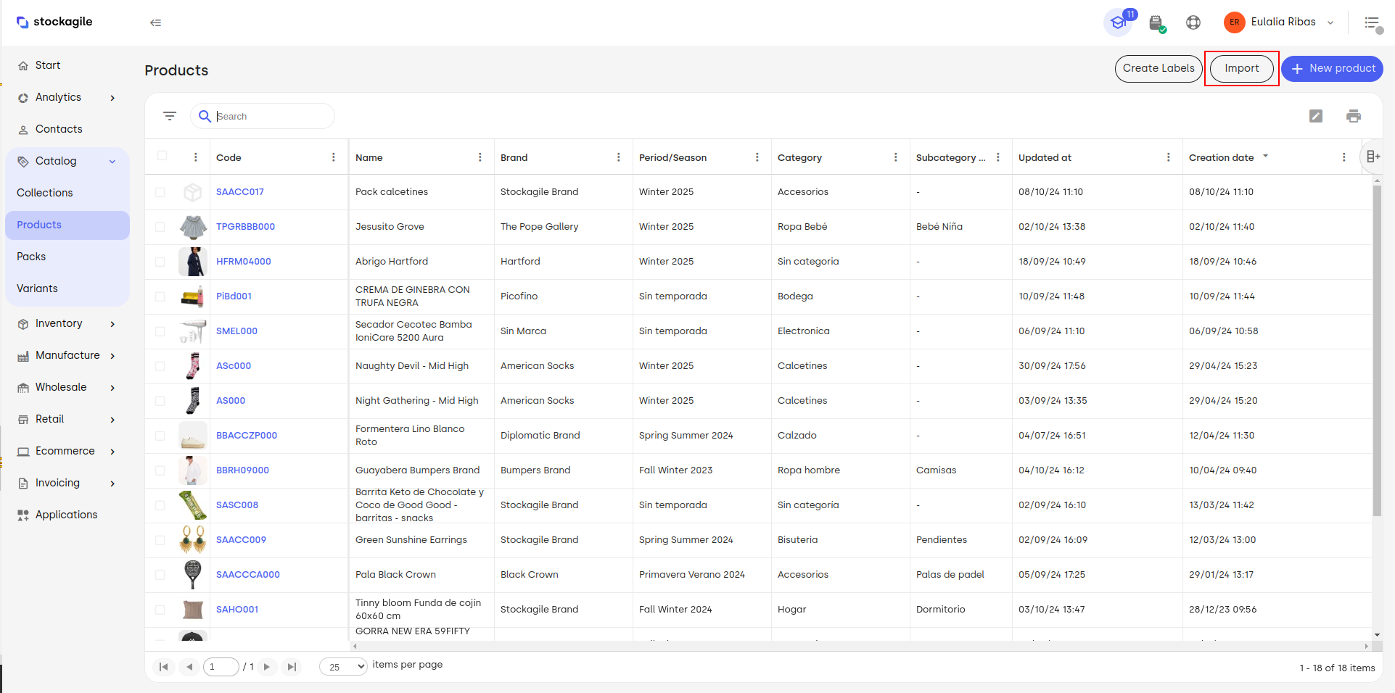Open Creation date column options menu

pyautogui.click(x=1344, y=157)
